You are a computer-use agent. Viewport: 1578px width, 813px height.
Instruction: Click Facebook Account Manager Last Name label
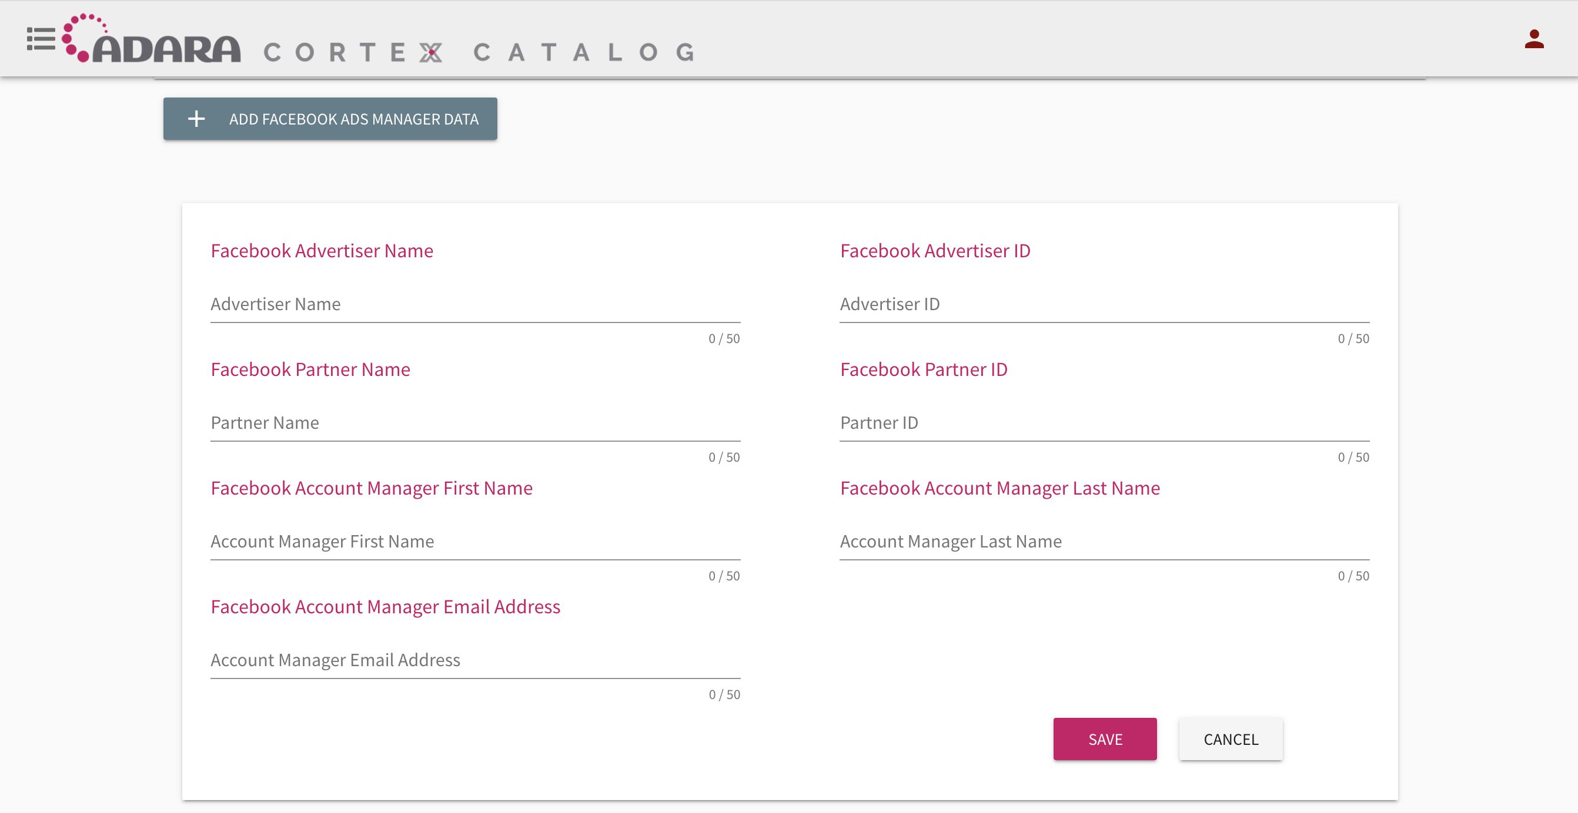pos(999,489)
